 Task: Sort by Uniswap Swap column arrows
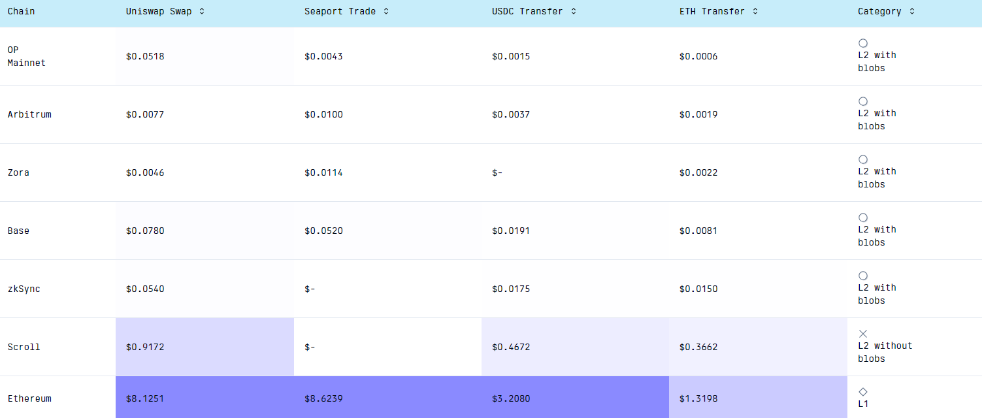pyautogui.click(x=201, y=11)
